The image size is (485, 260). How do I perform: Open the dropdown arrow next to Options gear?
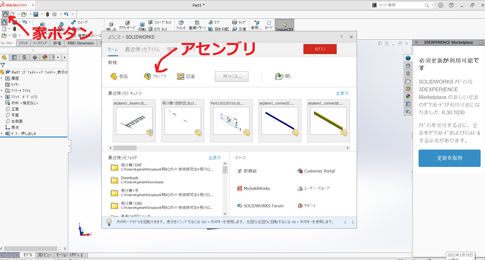[61, 14]
